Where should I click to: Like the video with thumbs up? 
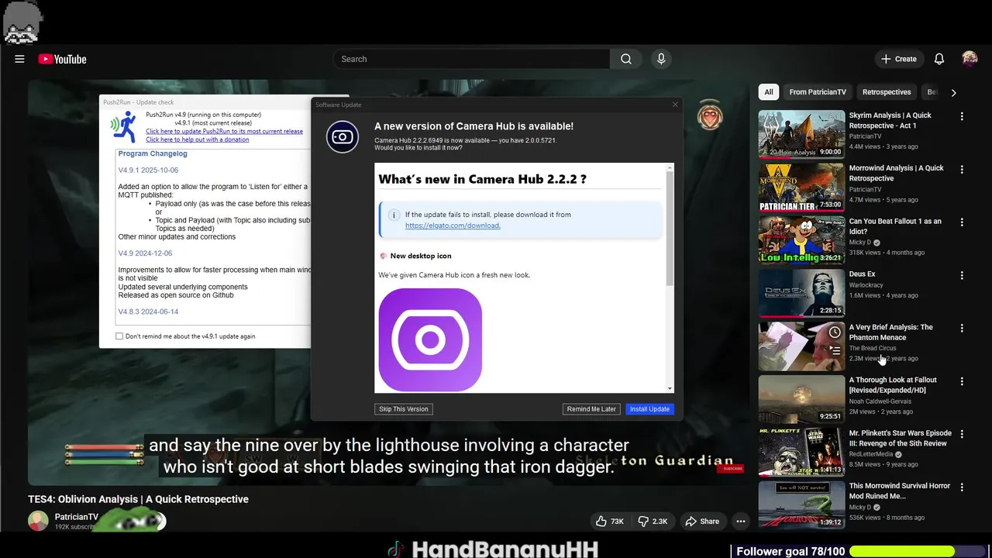pyautogui.click(x=609, y=522)
